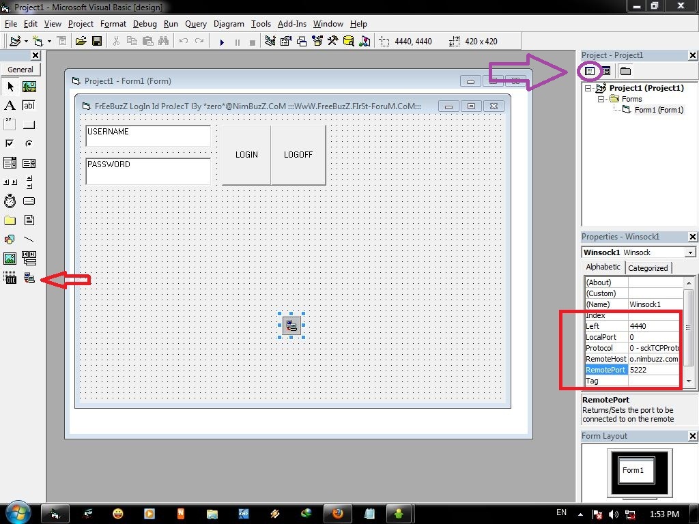Click View Object in the Project panel
Image resolution: width=699 pixels, height=524 pixels.
[606, 71]
